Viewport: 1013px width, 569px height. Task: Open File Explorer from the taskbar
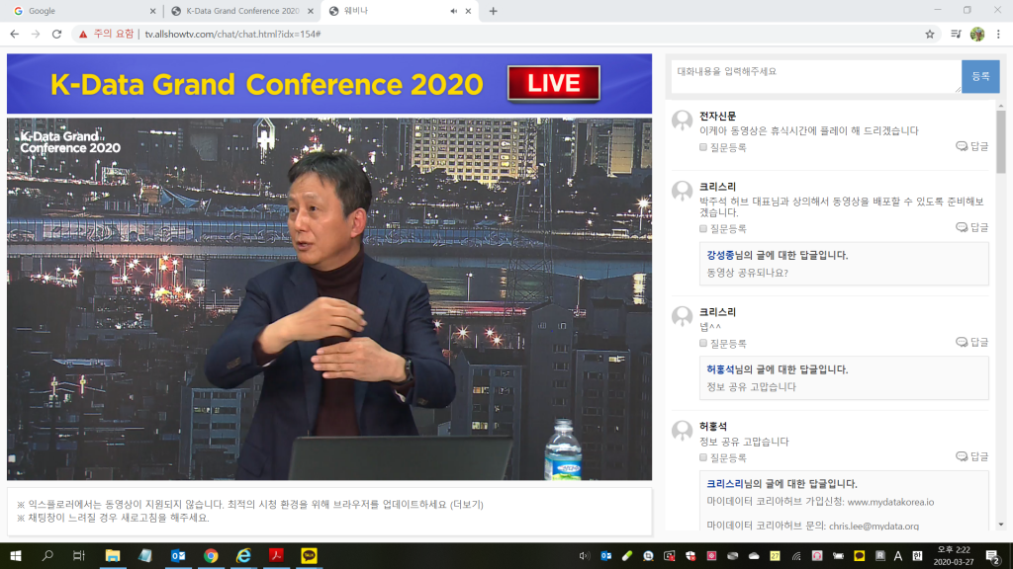click(113, 555)
